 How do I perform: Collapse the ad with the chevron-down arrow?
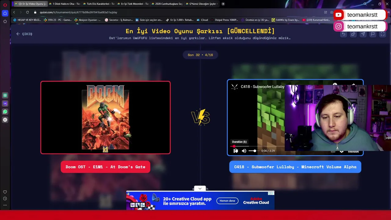200,189
